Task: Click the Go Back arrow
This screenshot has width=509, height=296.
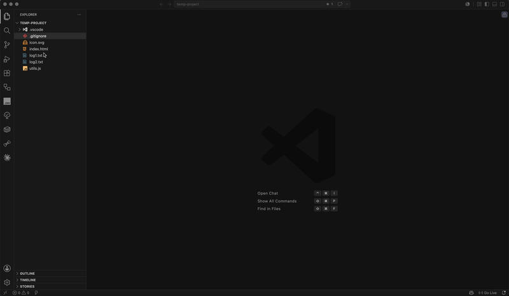Action: 162,4
